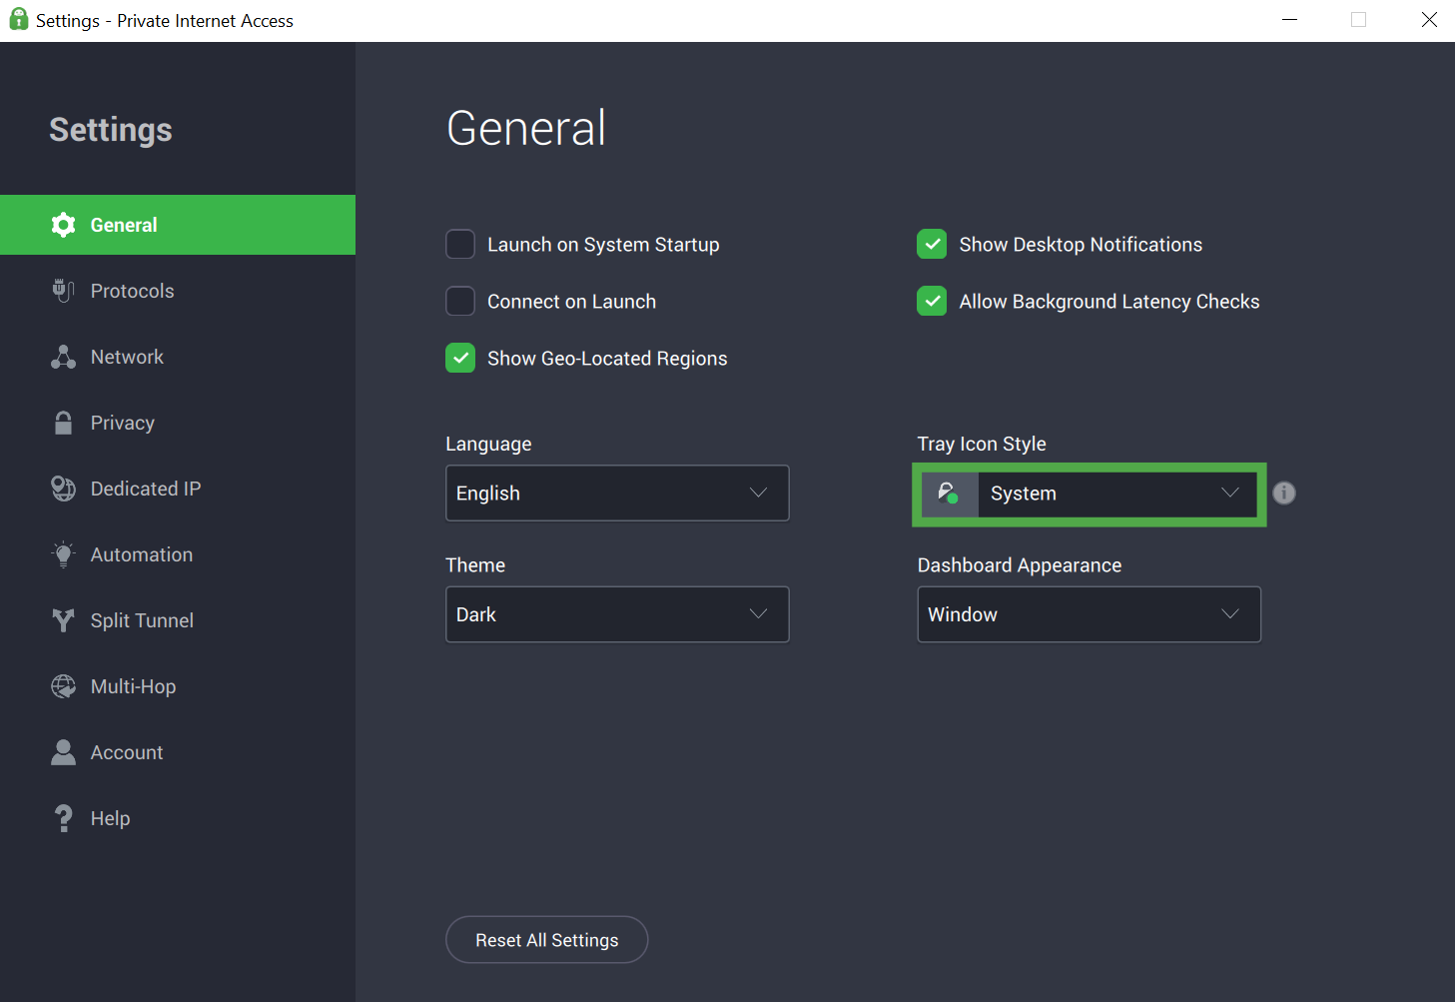Go to Network settings page
This screenshot has height=1002, width=1455.
click(127, 357)
